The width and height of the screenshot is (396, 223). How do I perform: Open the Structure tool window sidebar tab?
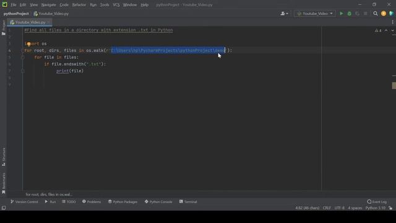point(4,157)
